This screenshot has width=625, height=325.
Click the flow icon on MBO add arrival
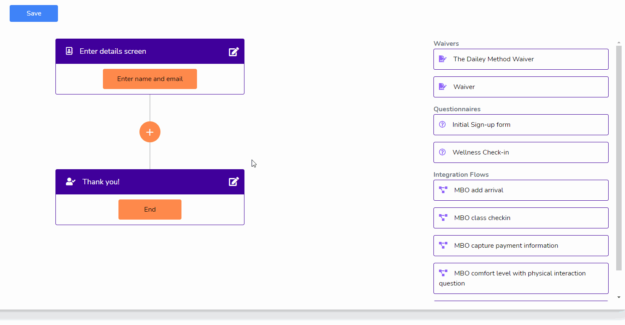[x=443, y=190]
